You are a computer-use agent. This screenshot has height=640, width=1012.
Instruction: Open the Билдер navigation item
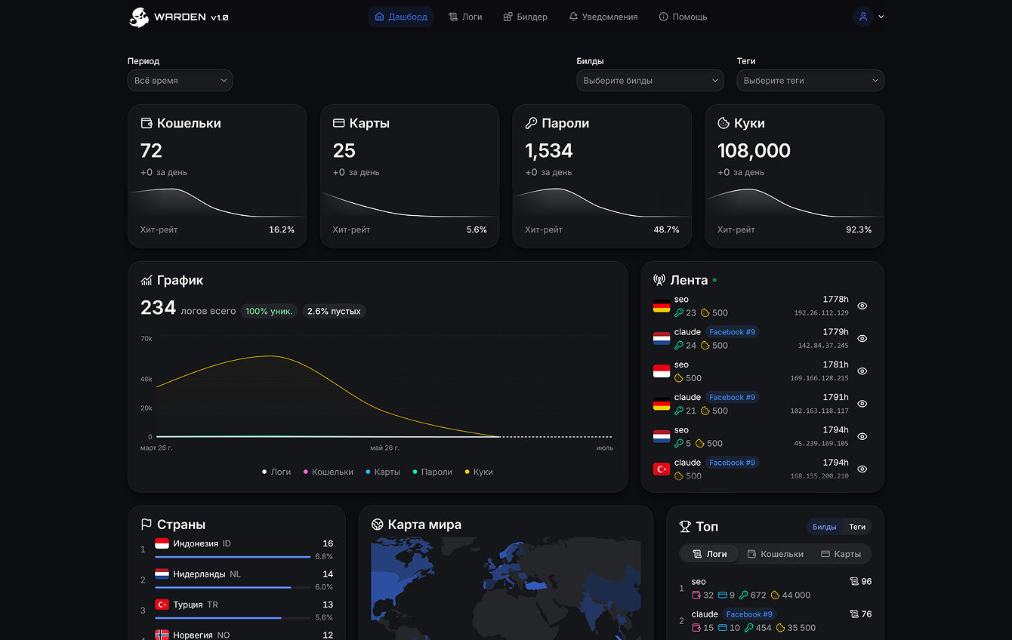pos(526,17)
